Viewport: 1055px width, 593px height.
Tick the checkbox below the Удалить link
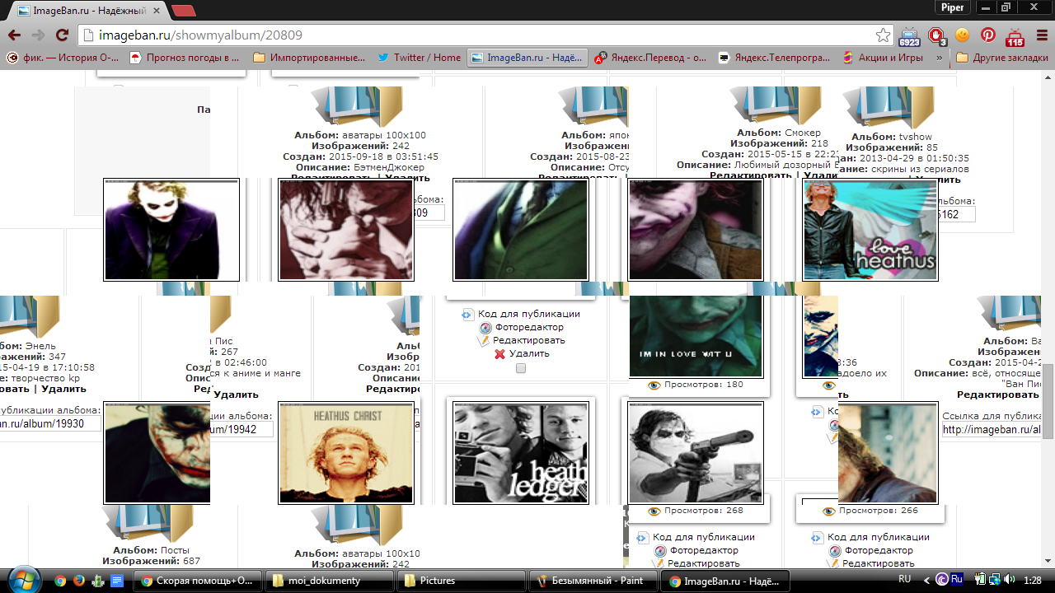(x=520, y=368)
